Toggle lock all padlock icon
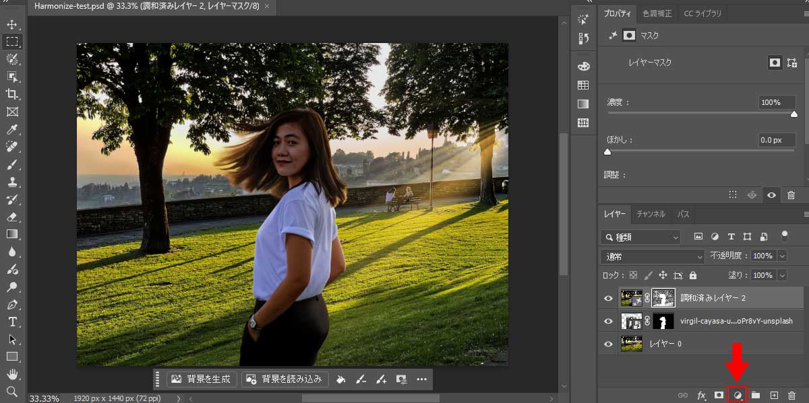The image size is (809, 403). (x=693, y=275)
